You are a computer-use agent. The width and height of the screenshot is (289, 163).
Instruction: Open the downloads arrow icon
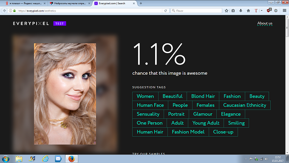pyautogui.click(x=241, y=11)
